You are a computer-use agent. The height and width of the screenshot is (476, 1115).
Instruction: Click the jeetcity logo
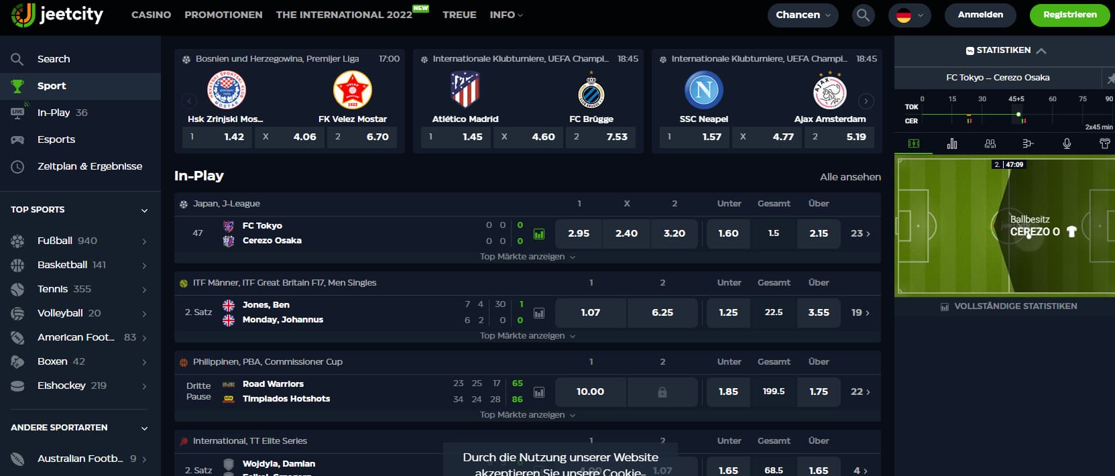click(57, 15)
